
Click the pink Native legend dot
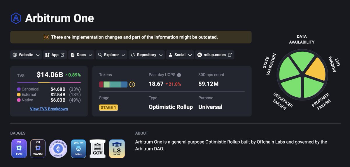point(19,100)
